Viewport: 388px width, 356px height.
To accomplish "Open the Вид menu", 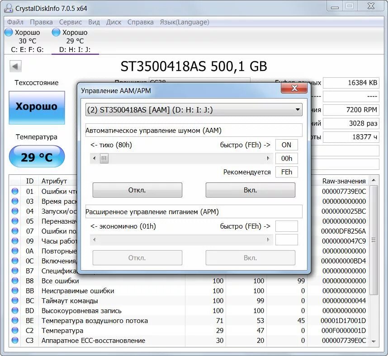I will (x=94, y=22).
